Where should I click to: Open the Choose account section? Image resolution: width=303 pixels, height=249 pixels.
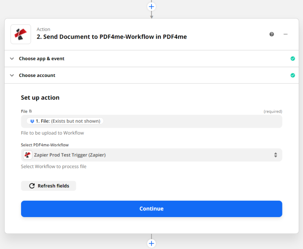(37, 75)
